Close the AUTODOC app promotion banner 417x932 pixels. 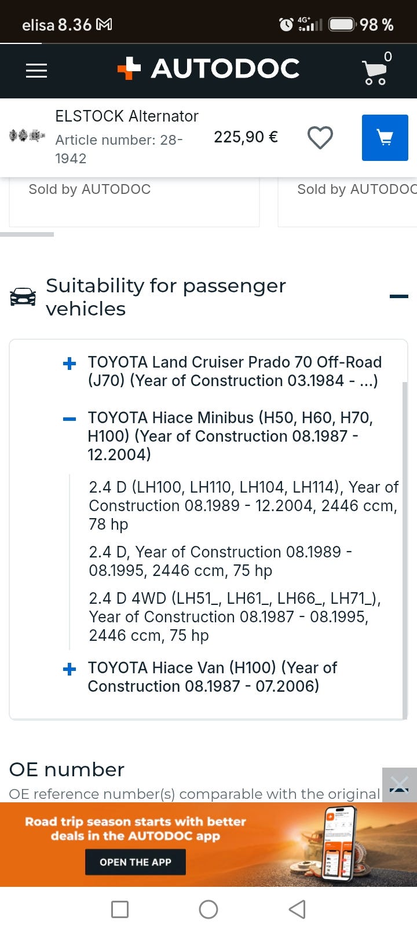click(400, 785)
